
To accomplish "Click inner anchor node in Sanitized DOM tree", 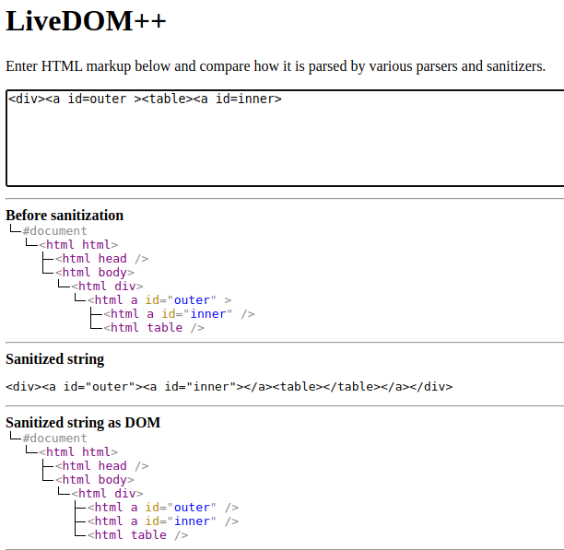I will click(x=163, y=521).
